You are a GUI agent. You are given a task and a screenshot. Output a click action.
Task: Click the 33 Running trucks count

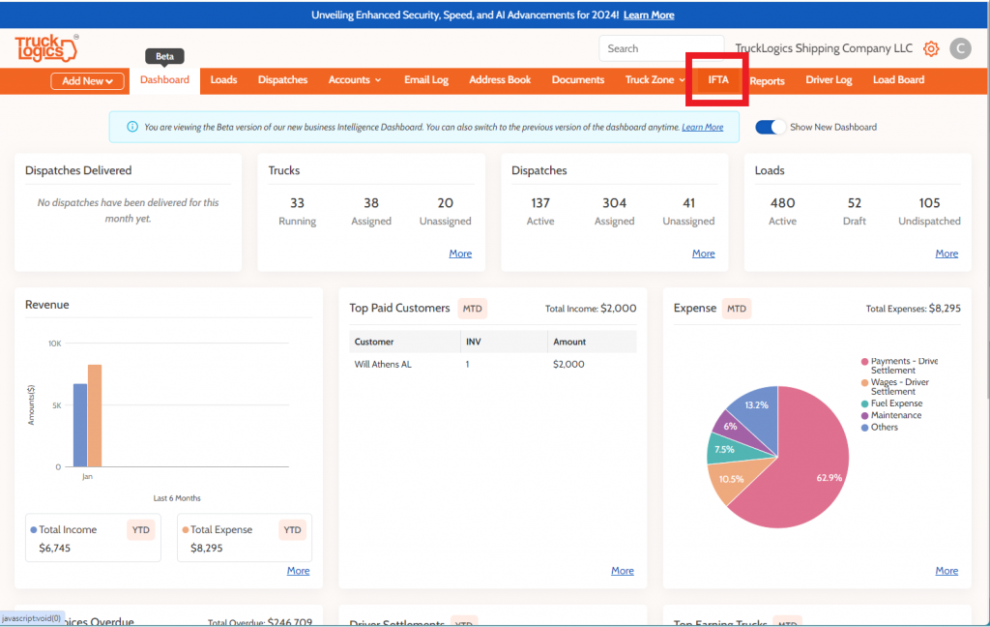(x=298, y=203)
